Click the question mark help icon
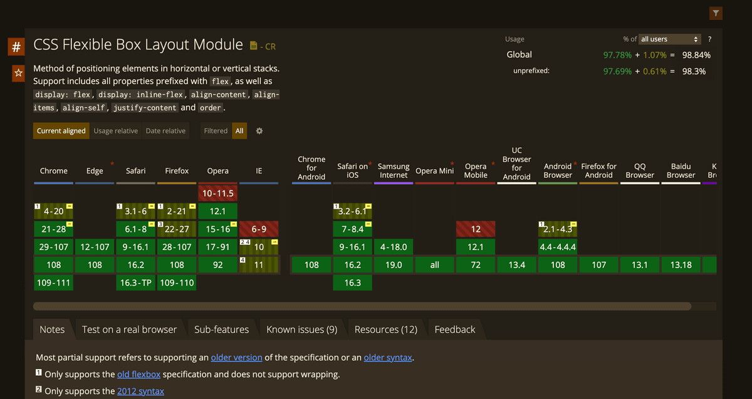Screen dimensions: 752x399 click(x=709, y=39)
